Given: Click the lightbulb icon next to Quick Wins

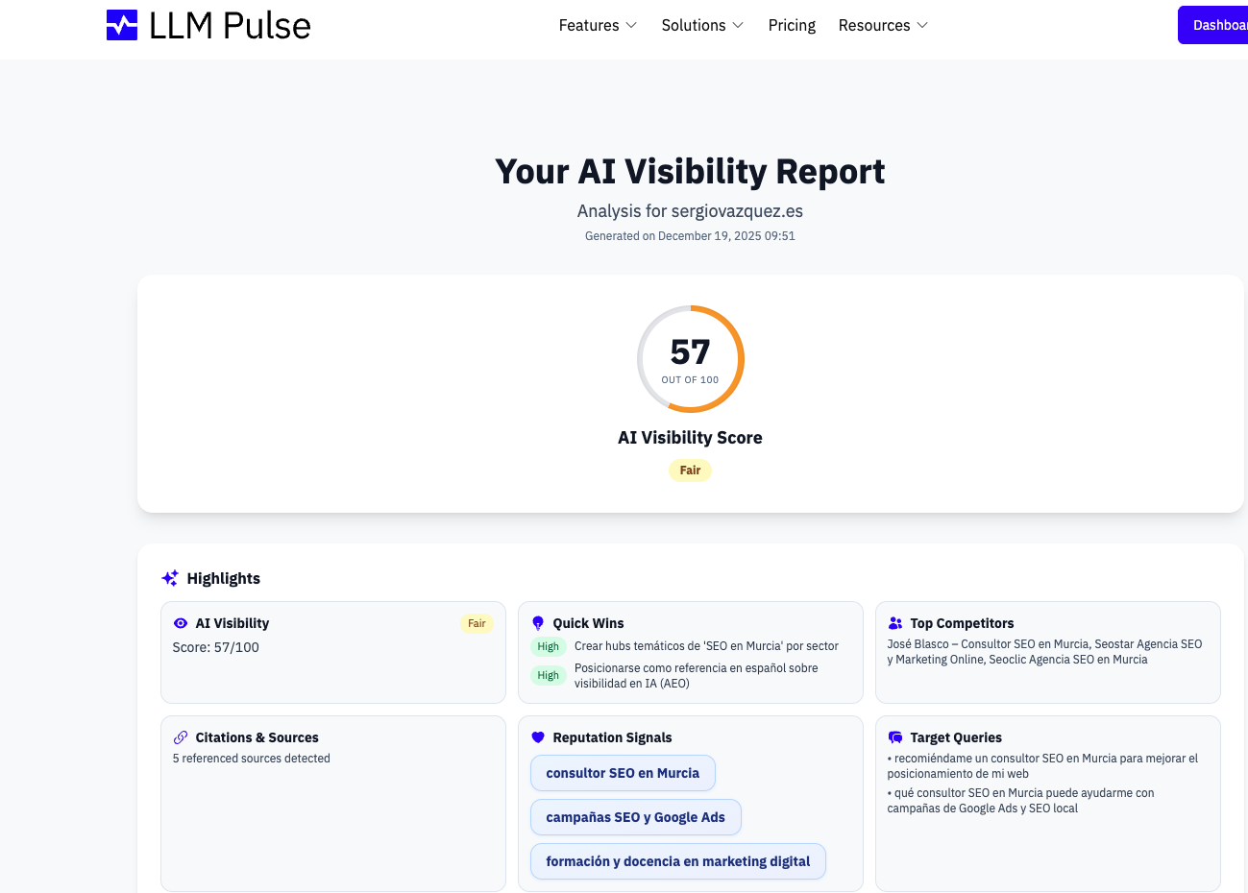Looking at the screenshot, I should click(x=538, y=623).
